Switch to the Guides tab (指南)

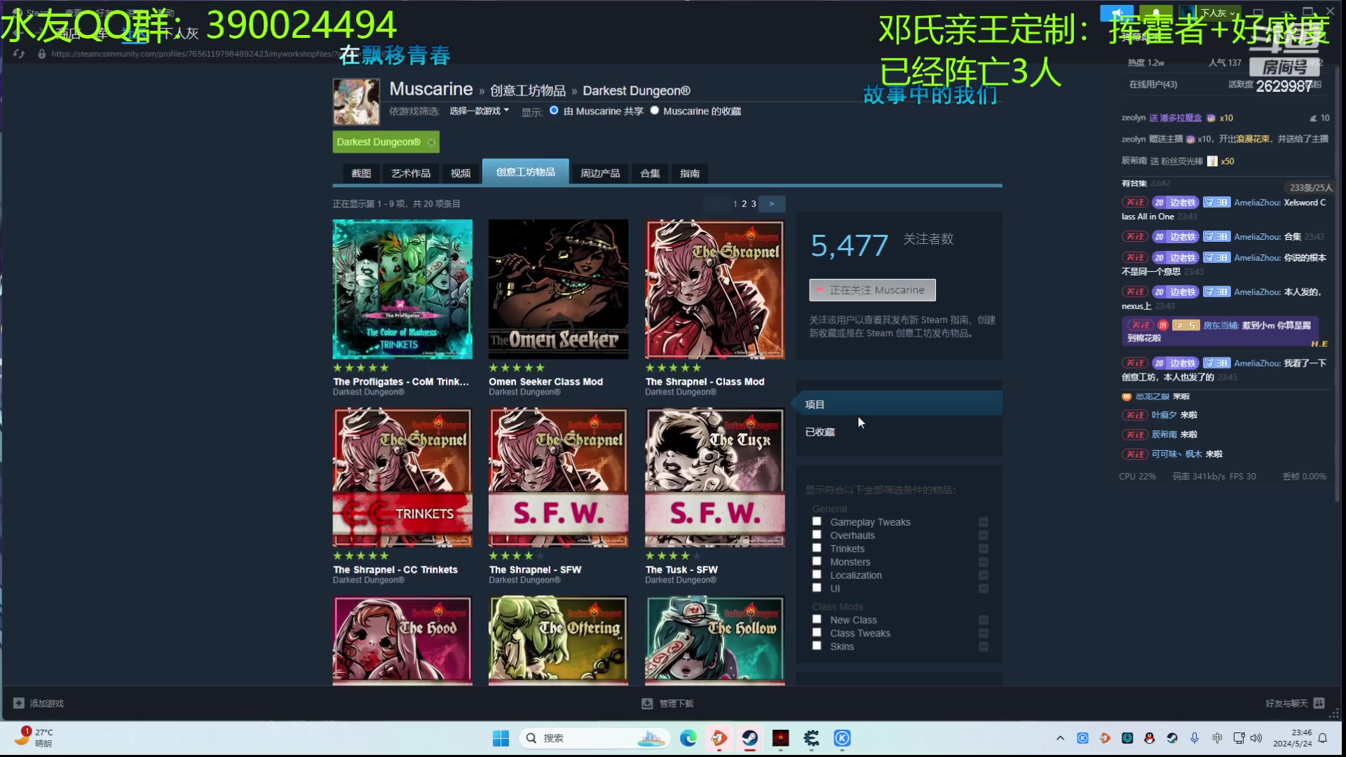(690, 173)
